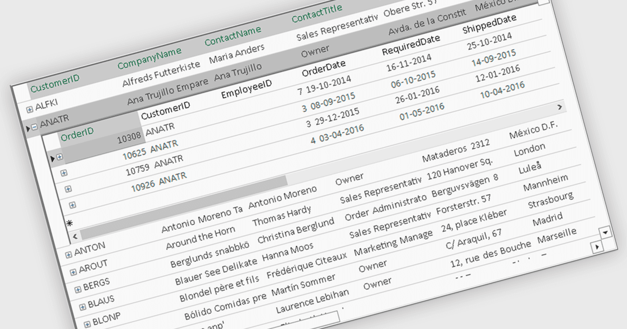Select required date 06-10-2015
The image size is (627, 329).
pyautogui.click(x=413, y=79)
